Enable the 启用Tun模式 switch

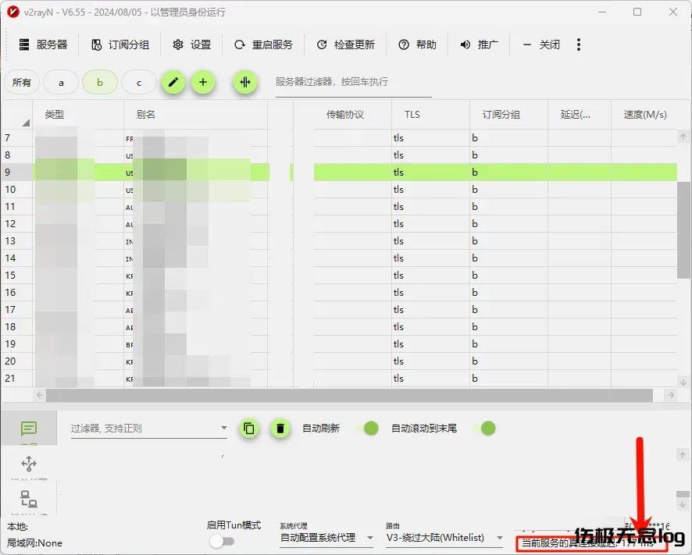222,541
